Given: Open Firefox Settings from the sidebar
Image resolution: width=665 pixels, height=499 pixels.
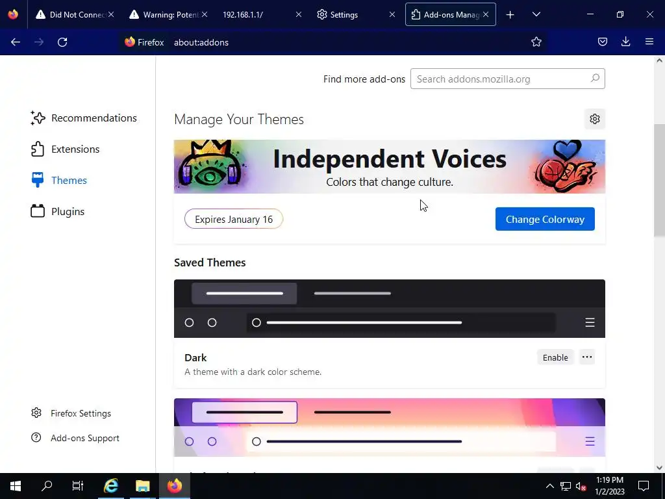Looking at the screenshot, I should point(71,413).
